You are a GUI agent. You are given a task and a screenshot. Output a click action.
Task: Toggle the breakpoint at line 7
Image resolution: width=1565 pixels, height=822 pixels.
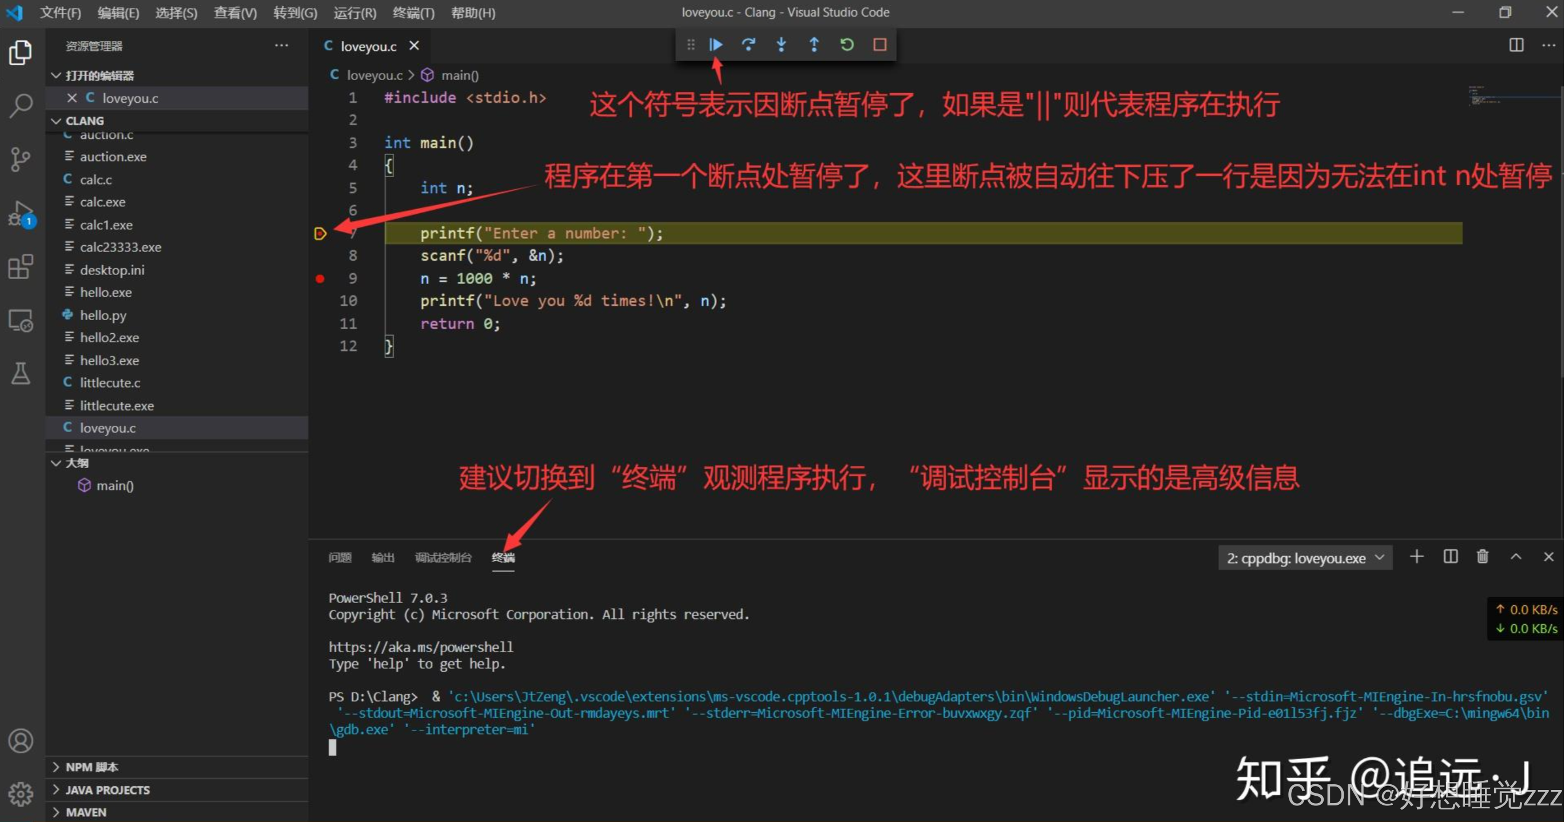[x=320, y=233]
